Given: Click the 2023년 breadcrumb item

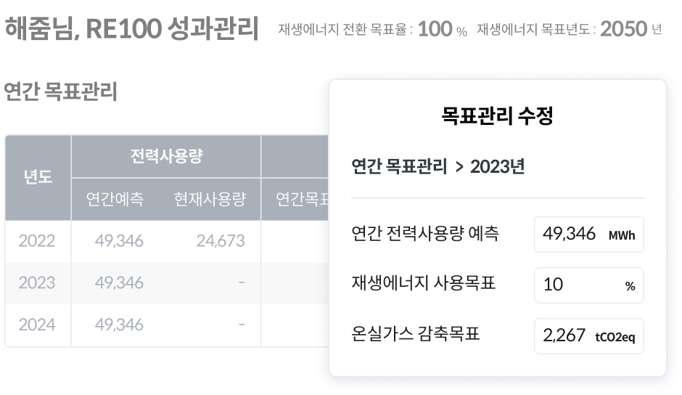Looking at the screenshot, I should (x=497, y=166).
